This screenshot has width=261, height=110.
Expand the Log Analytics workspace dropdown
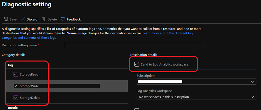pyautogui.click(x=196, y=97)
